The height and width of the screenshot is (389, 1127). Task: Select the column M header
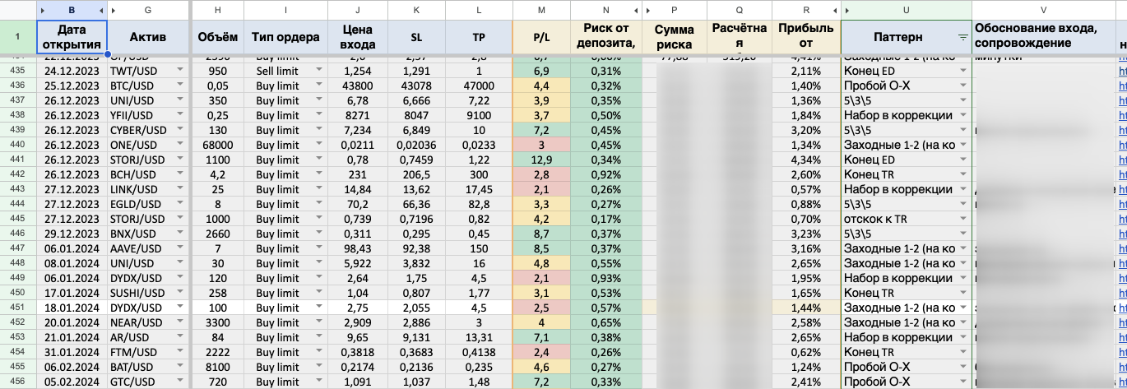click(540, 10)
